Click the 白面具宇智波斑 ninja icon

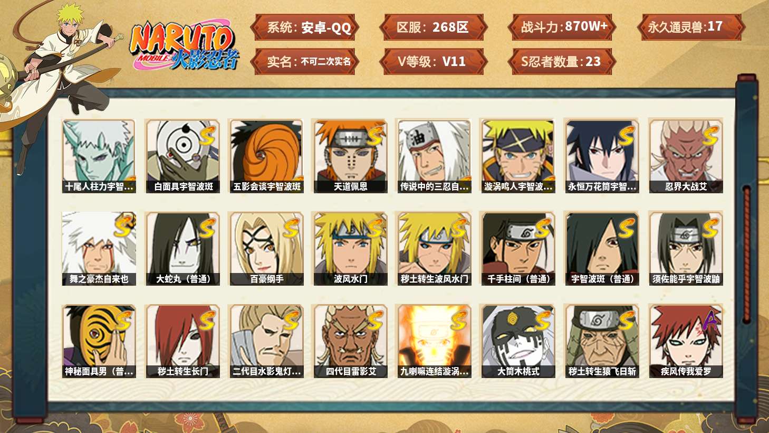[x=183, y=156]
